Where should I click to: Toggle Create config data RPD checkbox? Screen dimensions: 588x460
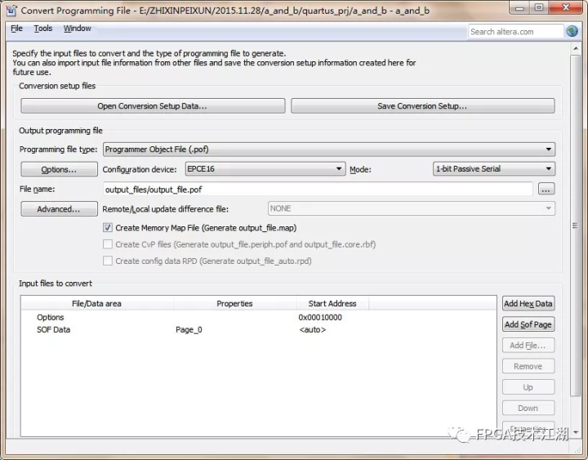[x=108, y=261]
